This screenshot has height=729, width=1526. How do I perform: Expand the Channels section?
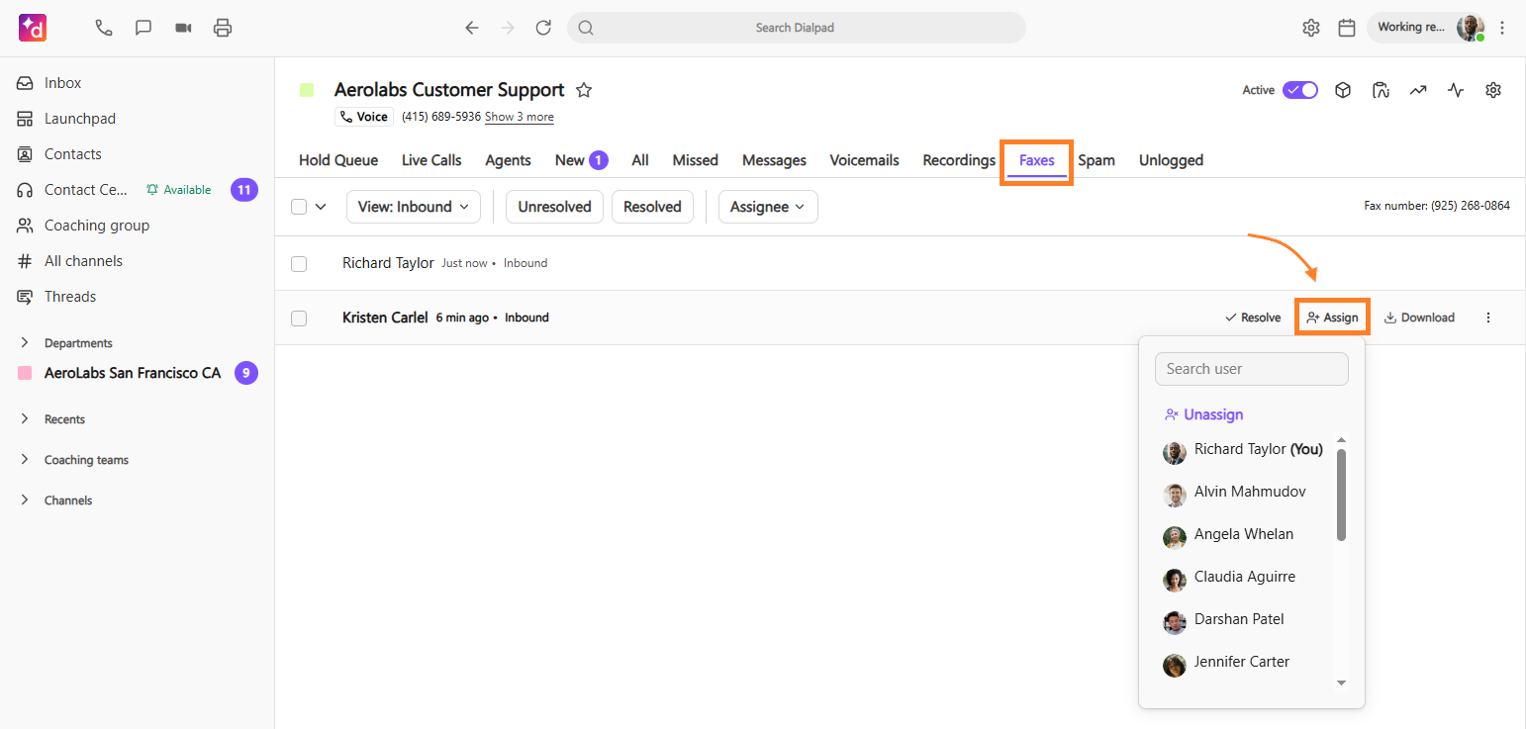(x=25, y=500)
